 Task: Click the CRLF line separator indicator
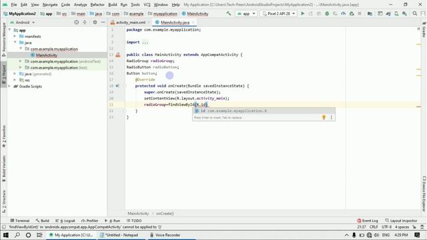tap(374, 227)
